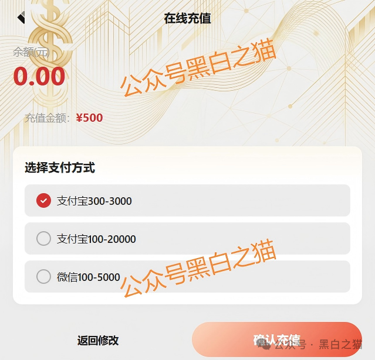
Task: Click the 在线充值 page title
Action: 187,18
